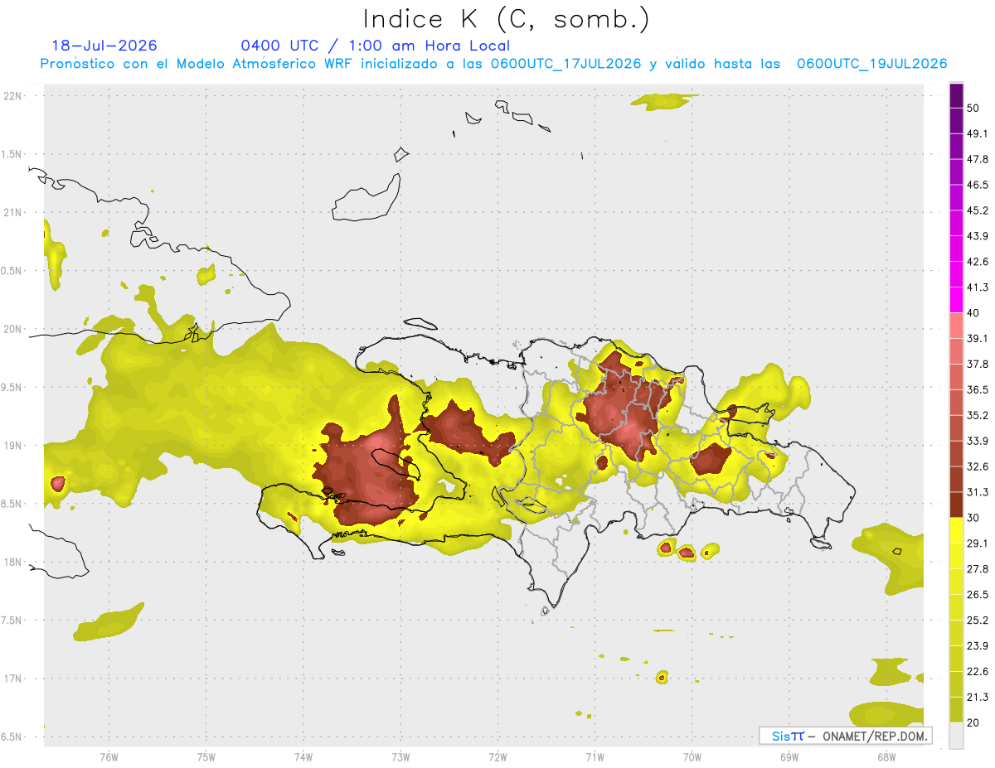Click the colorbar value '39.1'
The image size is (995, 768).
click(978, 338)
